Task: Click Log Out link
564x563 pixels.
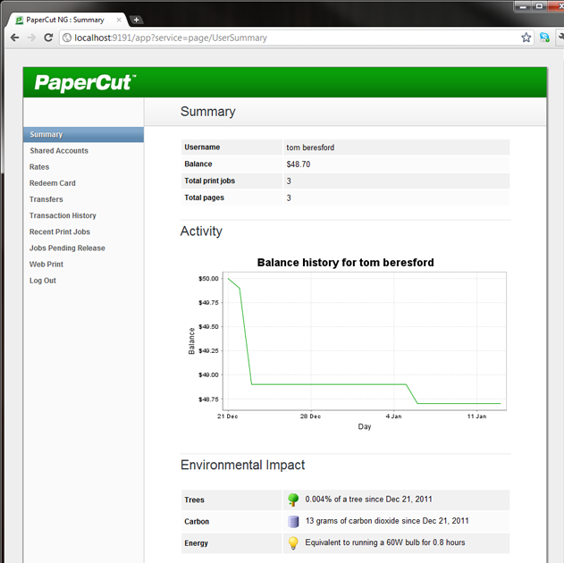Action: pyautogui.click(x=43, y=281)
